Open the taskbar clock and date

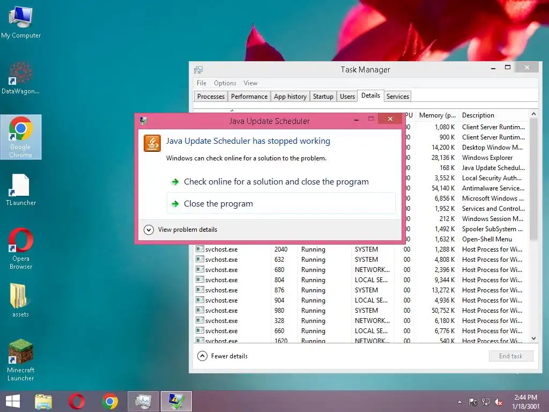[x=525, y=402]
